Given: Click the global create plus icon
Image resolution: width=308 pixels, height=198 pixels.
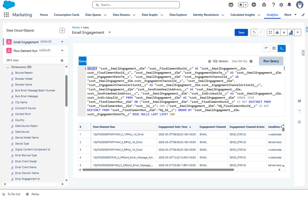Looking at the screenshot, I should pos(254,5).
